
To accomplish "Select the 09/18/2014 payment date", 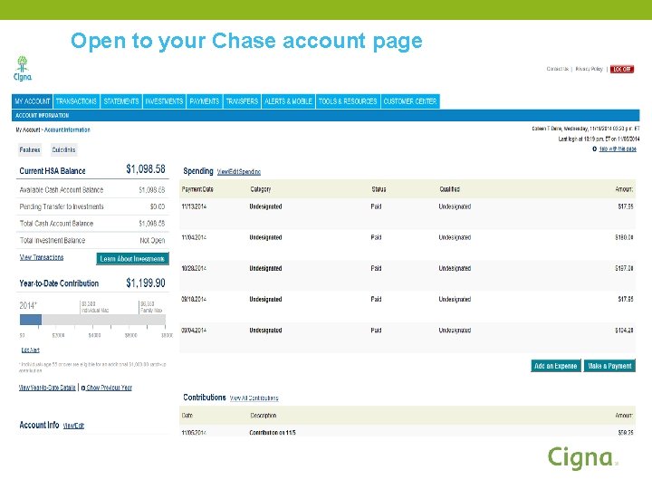I will coord(194,300).
